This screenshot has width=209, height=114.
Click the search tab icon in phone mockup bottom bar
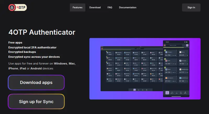[x=172, y=92]
